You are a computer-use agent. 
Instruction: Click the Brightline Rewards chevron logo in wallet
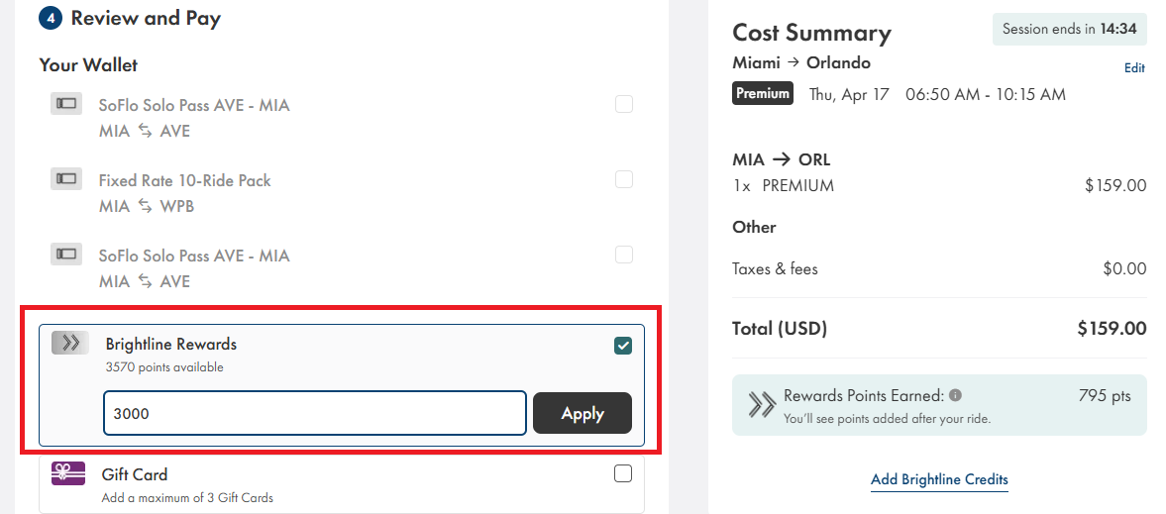click(x=70, y=344)
